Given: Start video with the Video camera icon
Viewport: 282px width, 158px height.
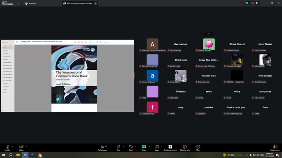Looking at the screenshot, I should tap(21, 147).
